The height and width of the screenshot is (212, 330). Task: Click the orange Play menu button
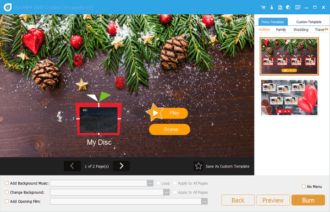point(174,113)
